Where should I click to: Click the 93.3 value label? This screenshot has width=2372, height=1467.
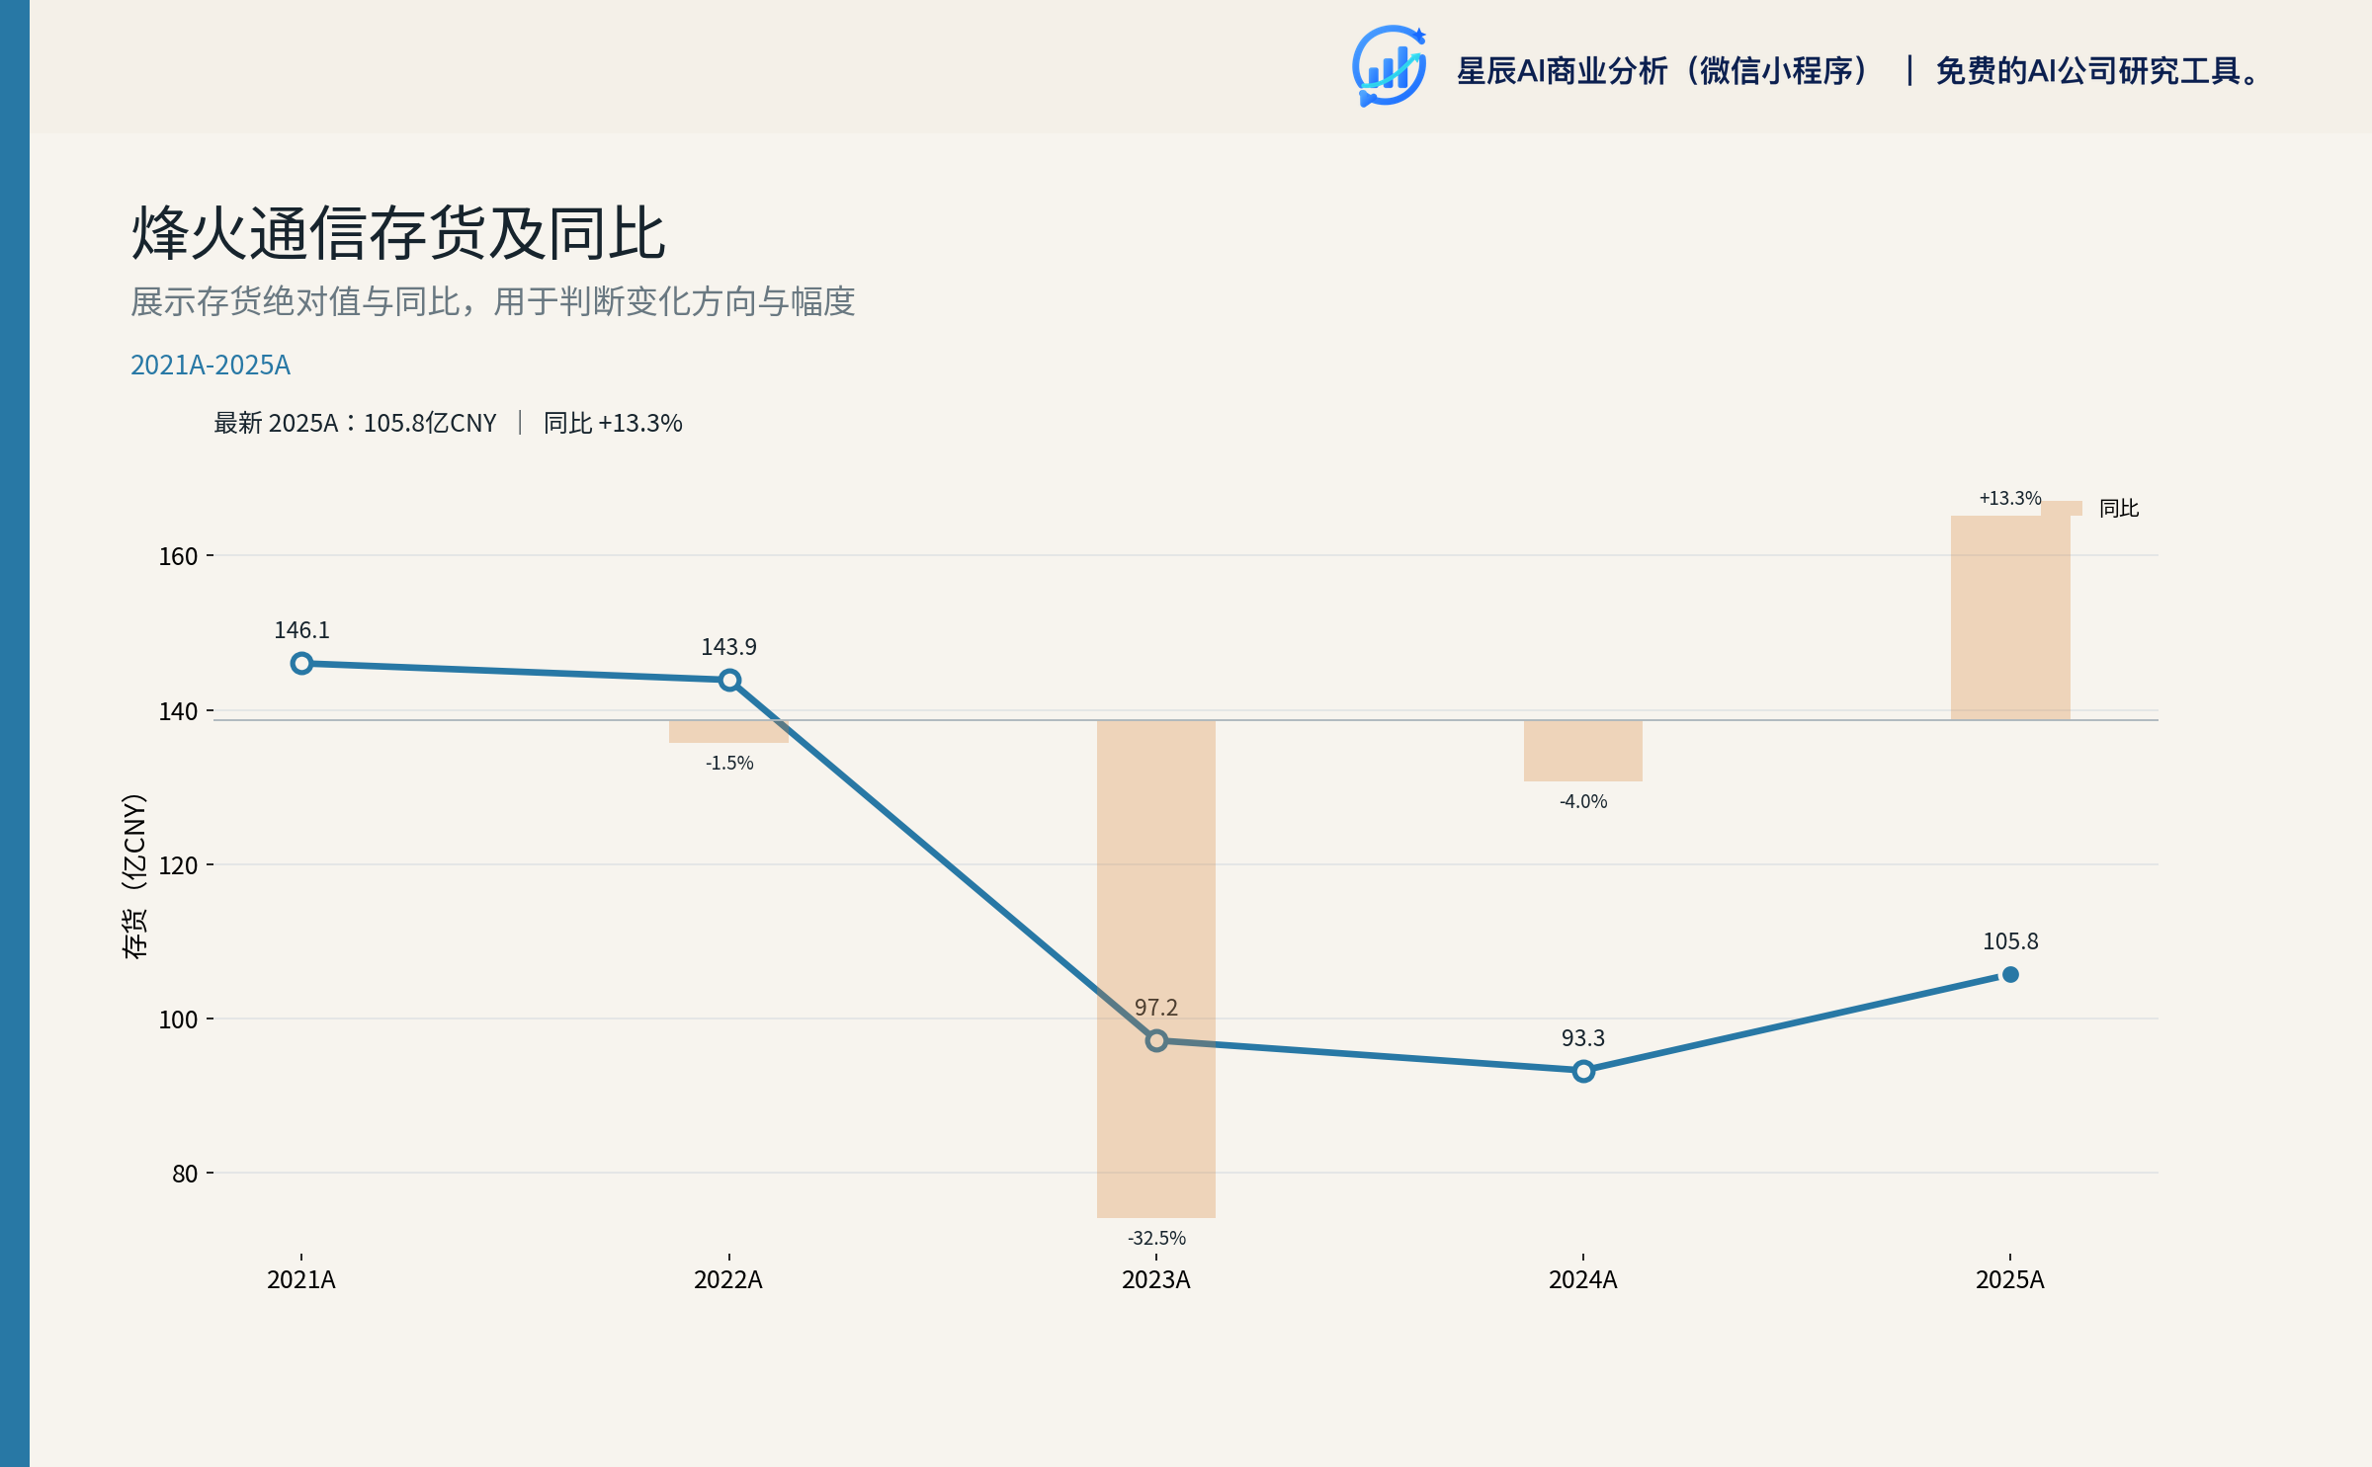tap(1583, 1038)
